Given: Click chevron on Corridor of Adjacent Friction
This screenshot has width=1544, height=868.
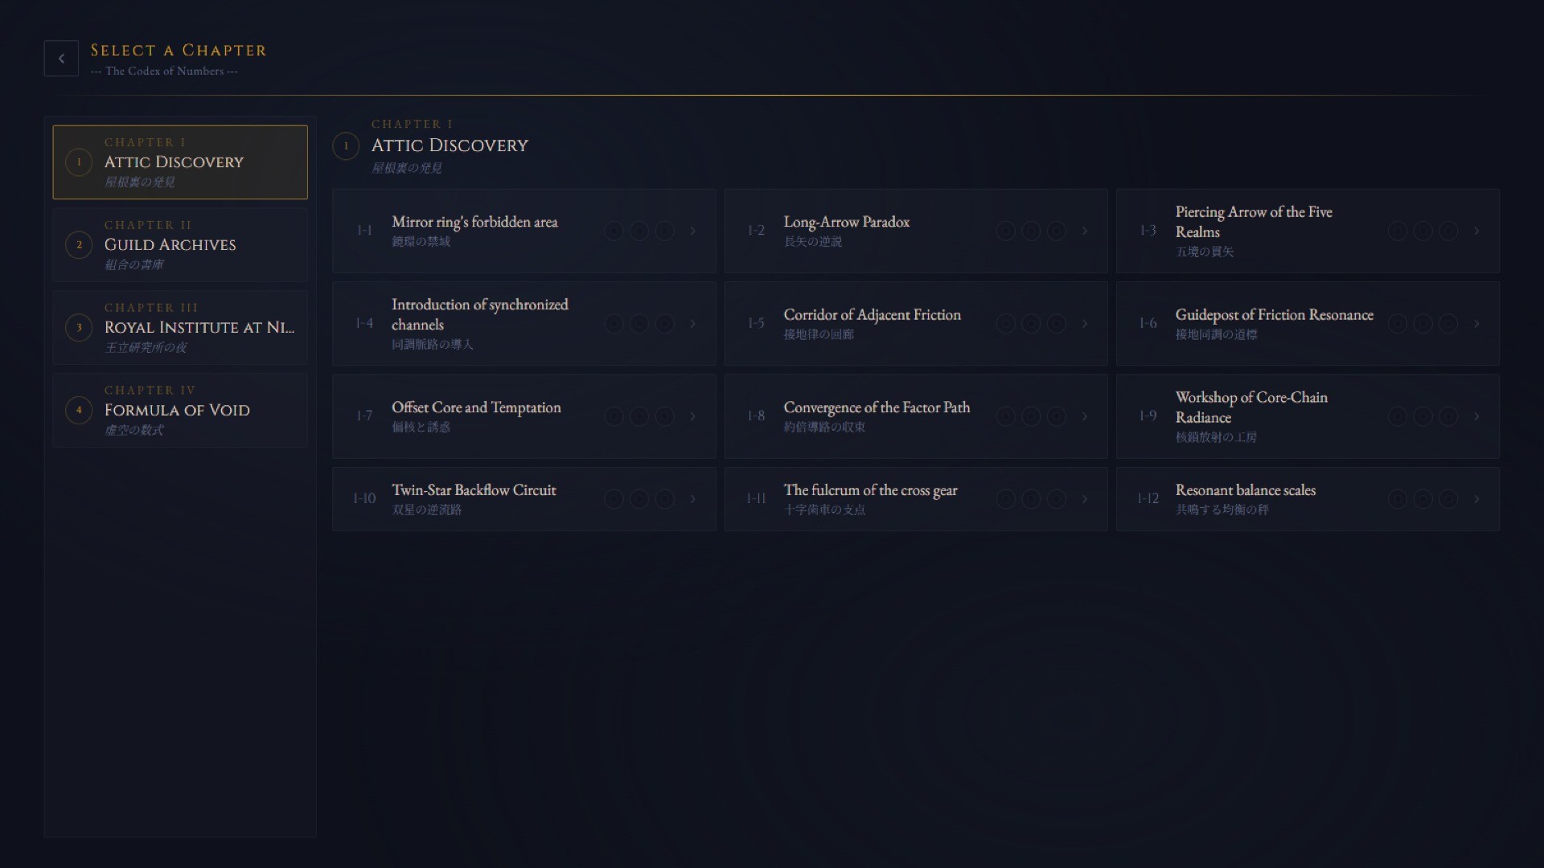Looking at the screenshot, I should coord(1085,324).
